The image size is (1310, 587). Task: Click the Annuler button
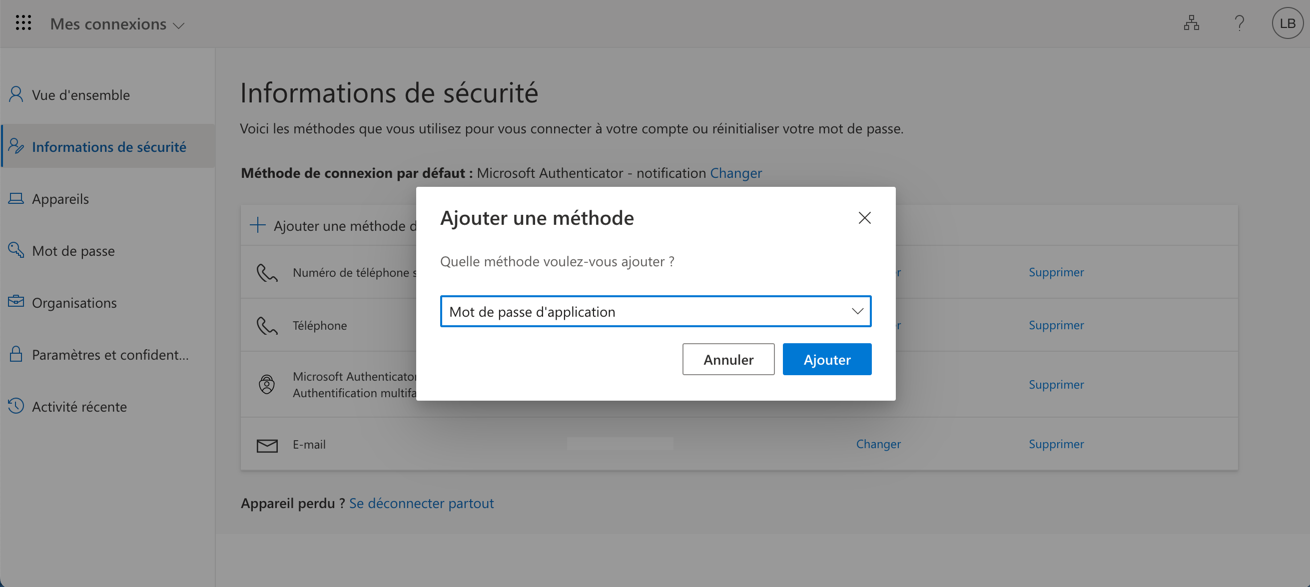[728, 360]
